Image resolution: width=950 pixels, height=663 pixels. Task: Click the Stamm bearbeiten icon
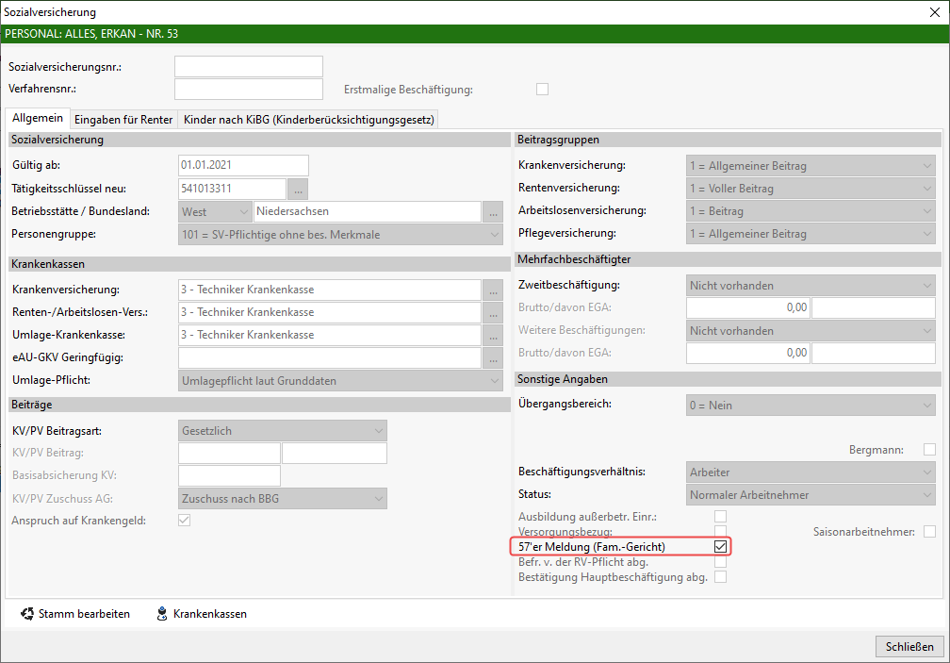point(27,614)
